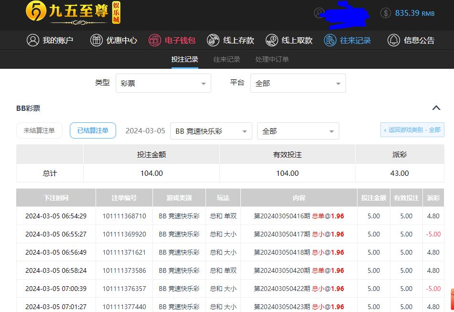Open the 平台 dropdown showing 全部
Screen dimensions: 454x312
[298, 83]
